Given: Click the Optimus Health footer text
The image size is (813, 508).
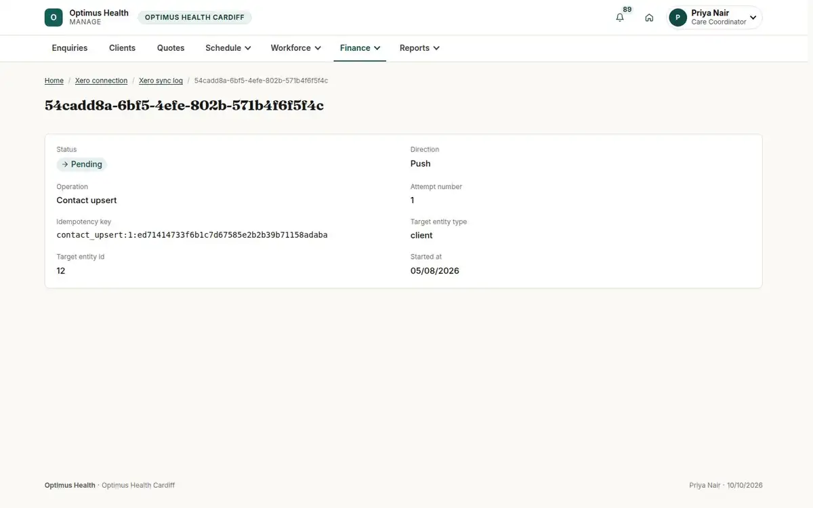Looking at the screenshot, I should [70, 485].
